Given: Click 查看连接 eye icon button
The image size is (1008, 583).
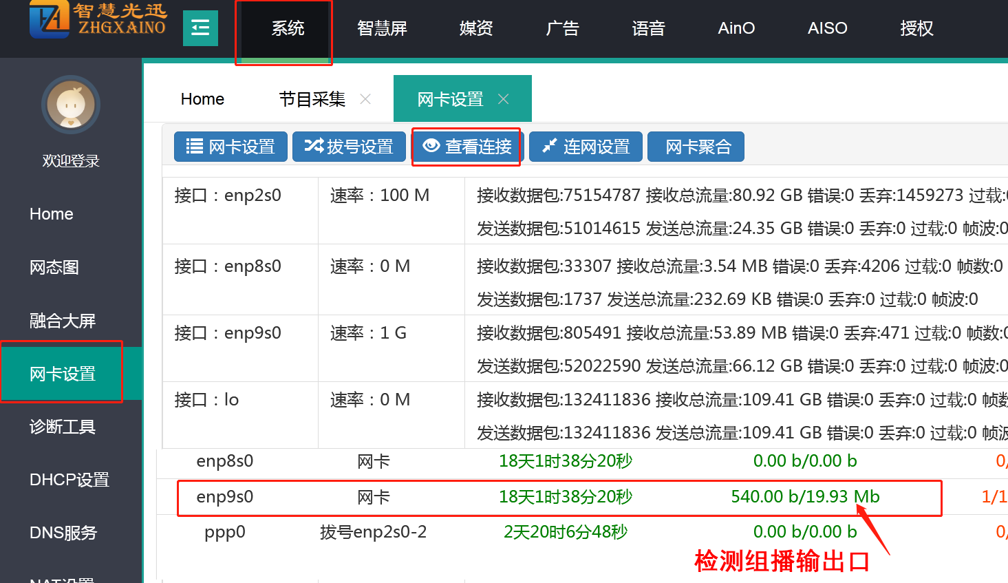Looking at the screenshot, I should [467, 147].
